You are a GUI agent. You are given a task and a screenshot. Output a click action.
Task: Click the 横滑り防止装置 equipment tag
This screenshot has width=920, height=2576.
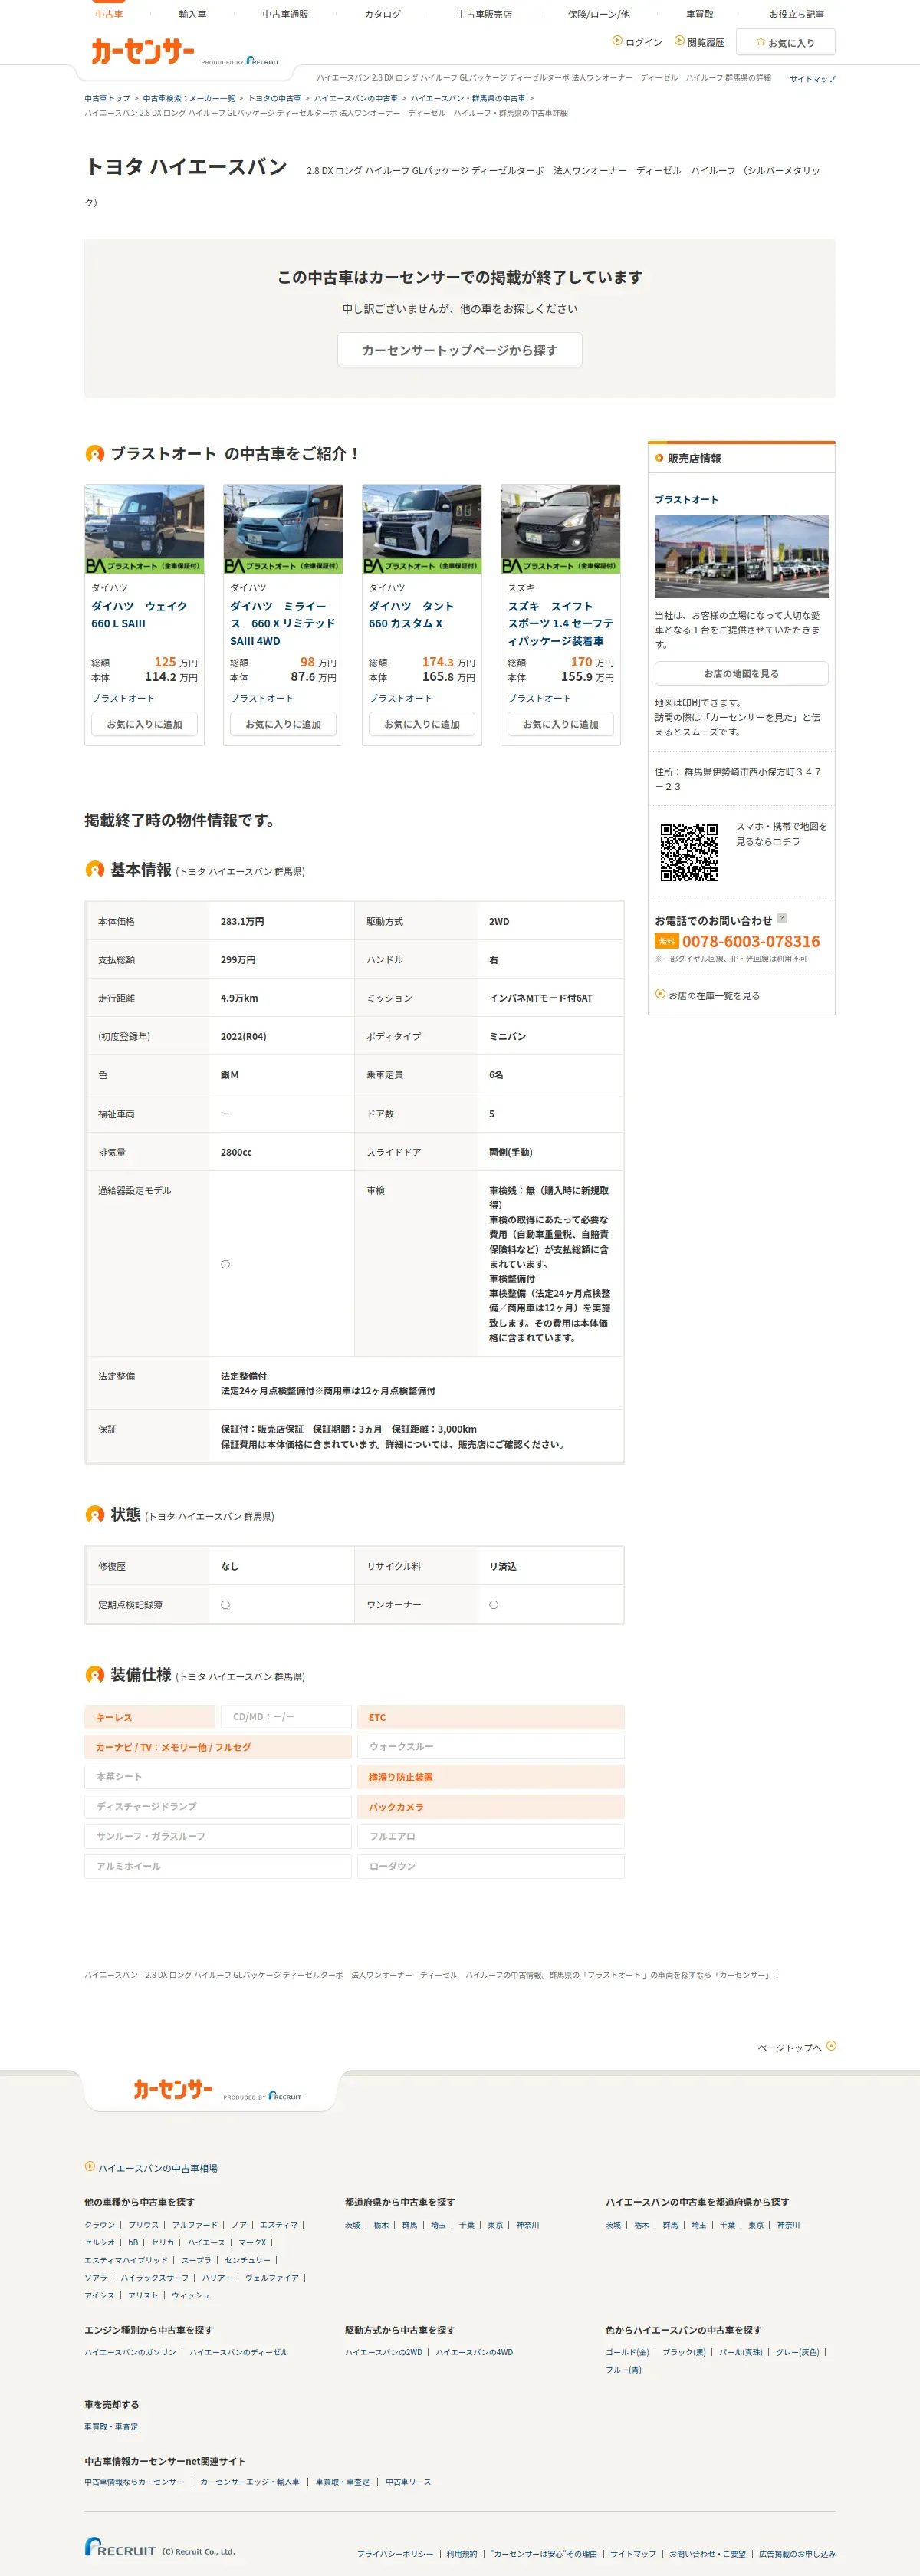pyautogui.click(x=491, y=1777)
